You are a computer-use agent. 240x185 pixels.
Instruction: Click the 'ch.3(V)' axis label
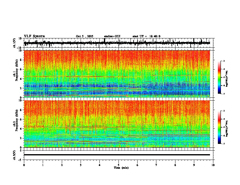(x=15, y=155)
